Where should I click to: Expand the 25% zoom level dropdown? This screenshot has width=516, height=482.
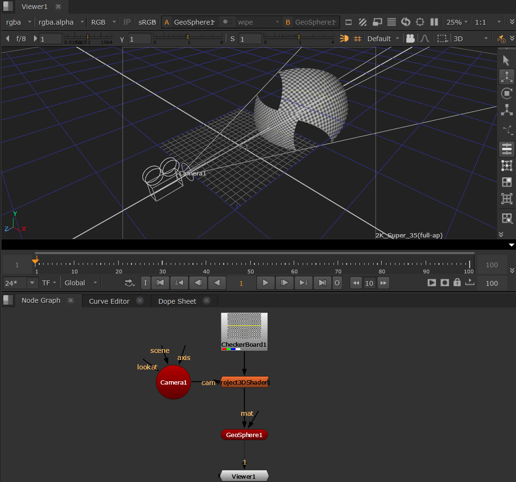pyautogui.click(x=457, y=22)
